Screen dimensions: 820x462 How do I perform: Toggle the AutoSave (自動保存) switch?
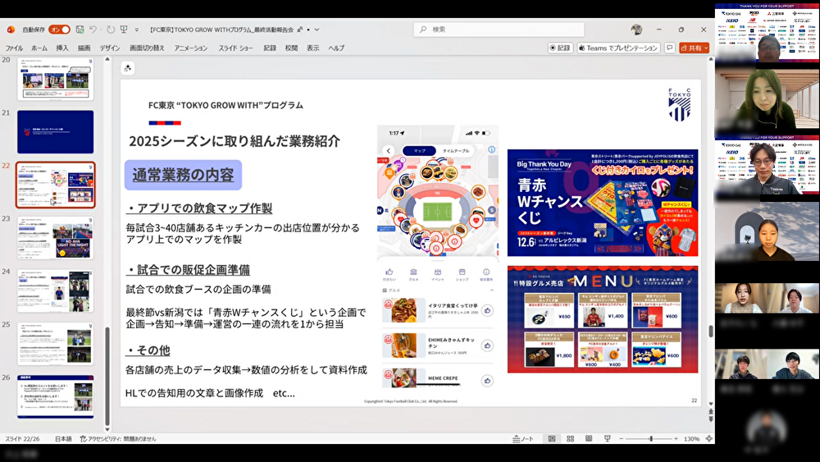point(59,30)
